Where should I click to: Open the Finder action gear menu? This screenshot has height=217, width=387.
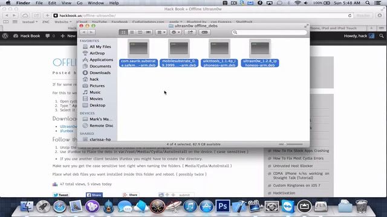[176, 32]
